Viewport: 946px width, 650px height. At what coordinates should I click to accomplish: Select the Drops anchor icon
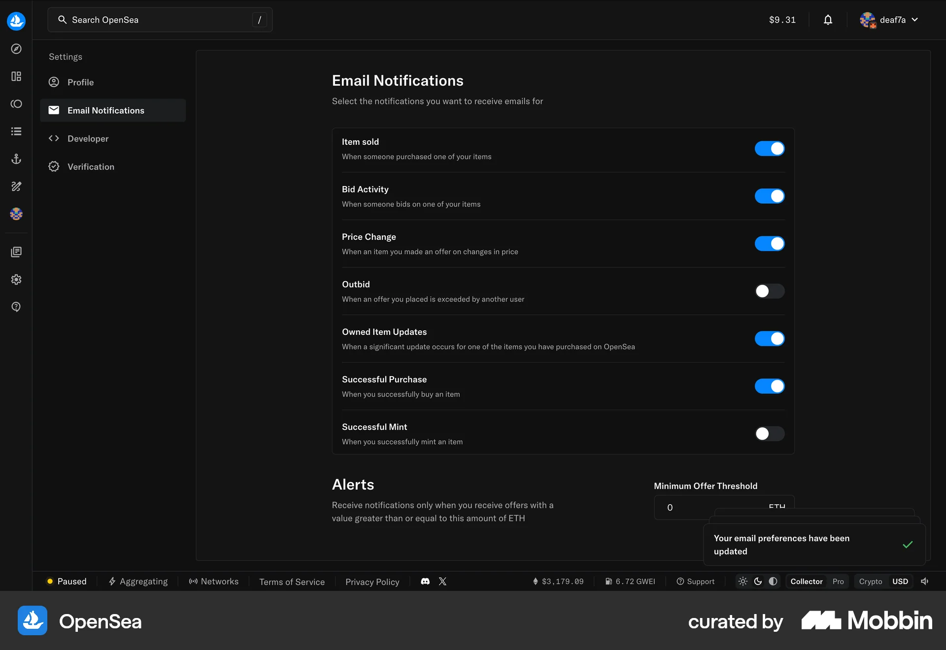point(16,159)
